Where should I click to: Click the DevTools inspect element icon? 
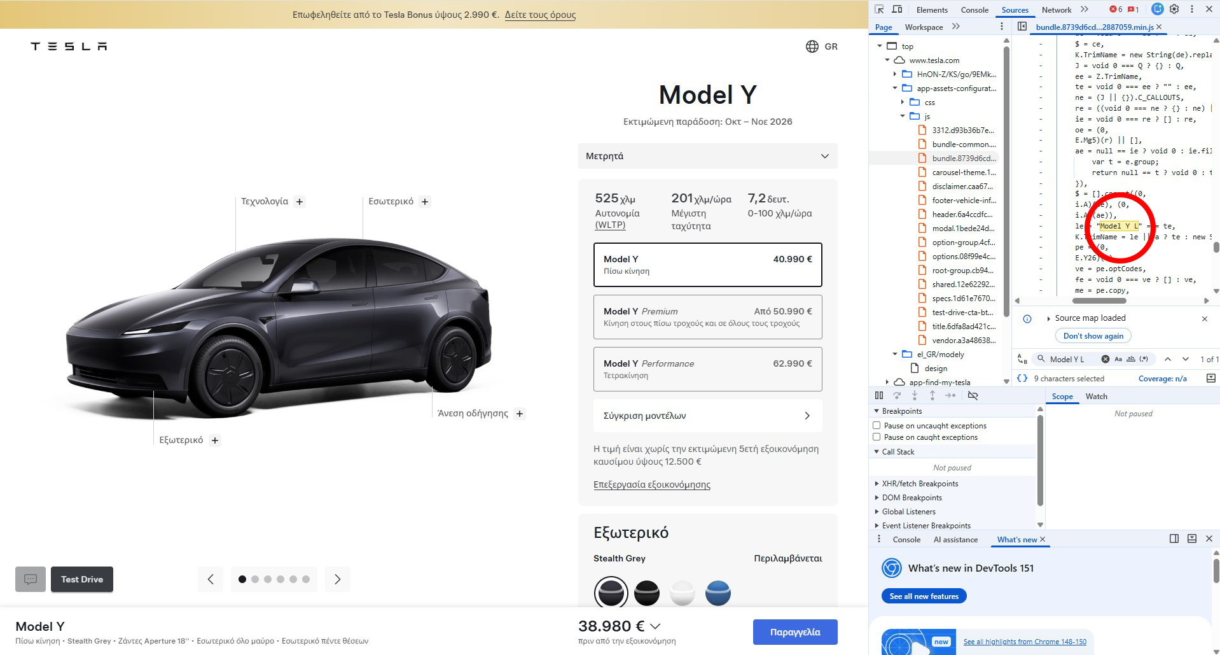pyautogui.click(x=879, y=10)
